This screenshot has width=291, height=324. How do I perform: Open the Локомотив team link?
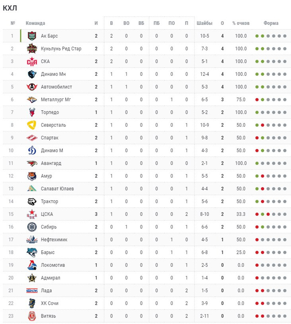[53, 265]
